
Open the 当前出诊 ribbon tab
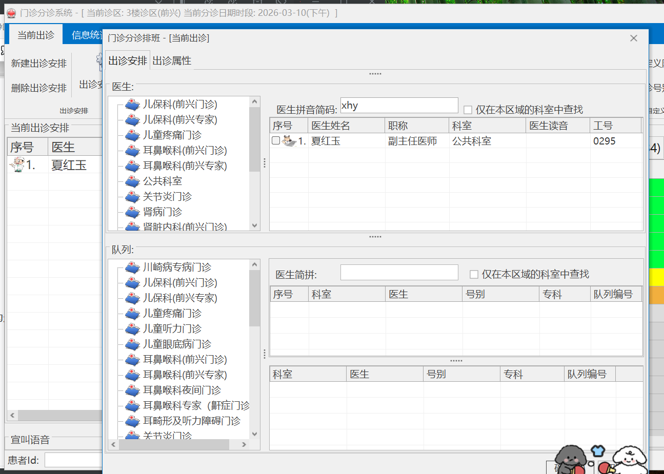click(x=36, y=35)
